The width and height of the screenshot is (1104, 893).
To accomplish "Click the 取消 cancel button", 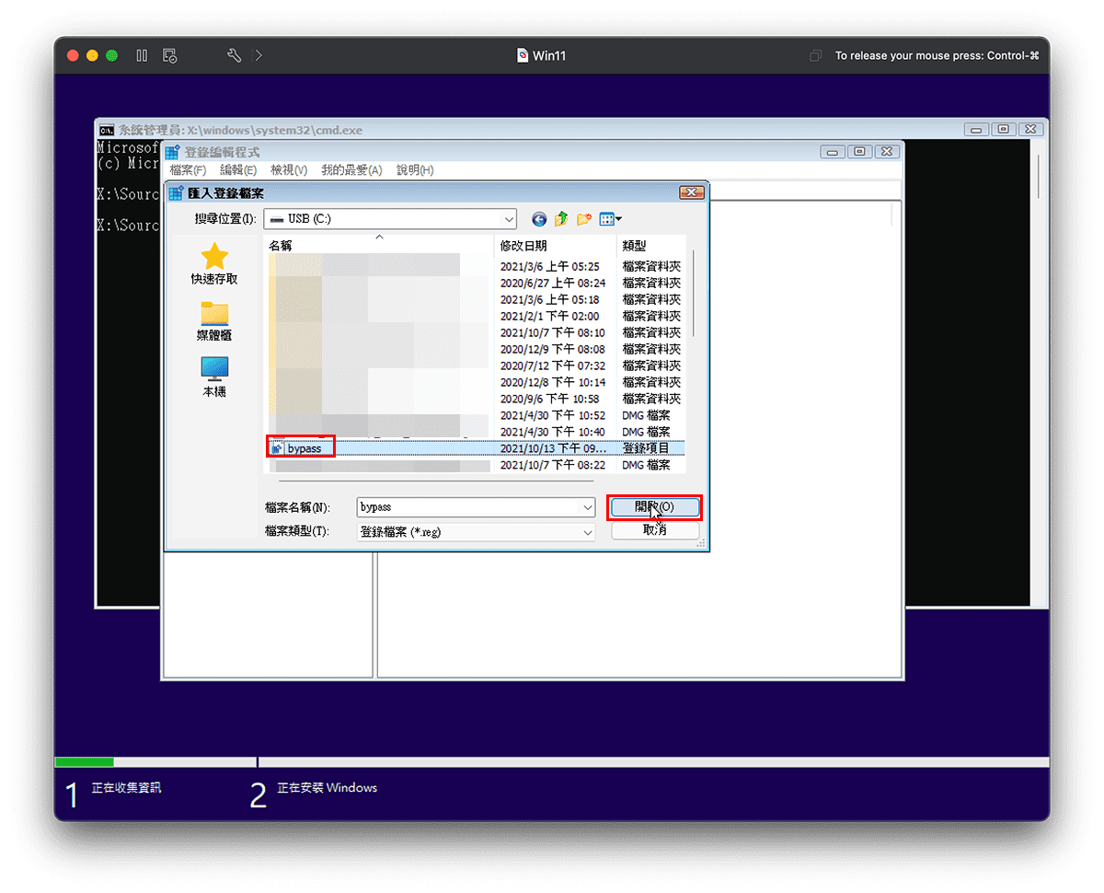I will pyautogui.click(x=655, y=532).
